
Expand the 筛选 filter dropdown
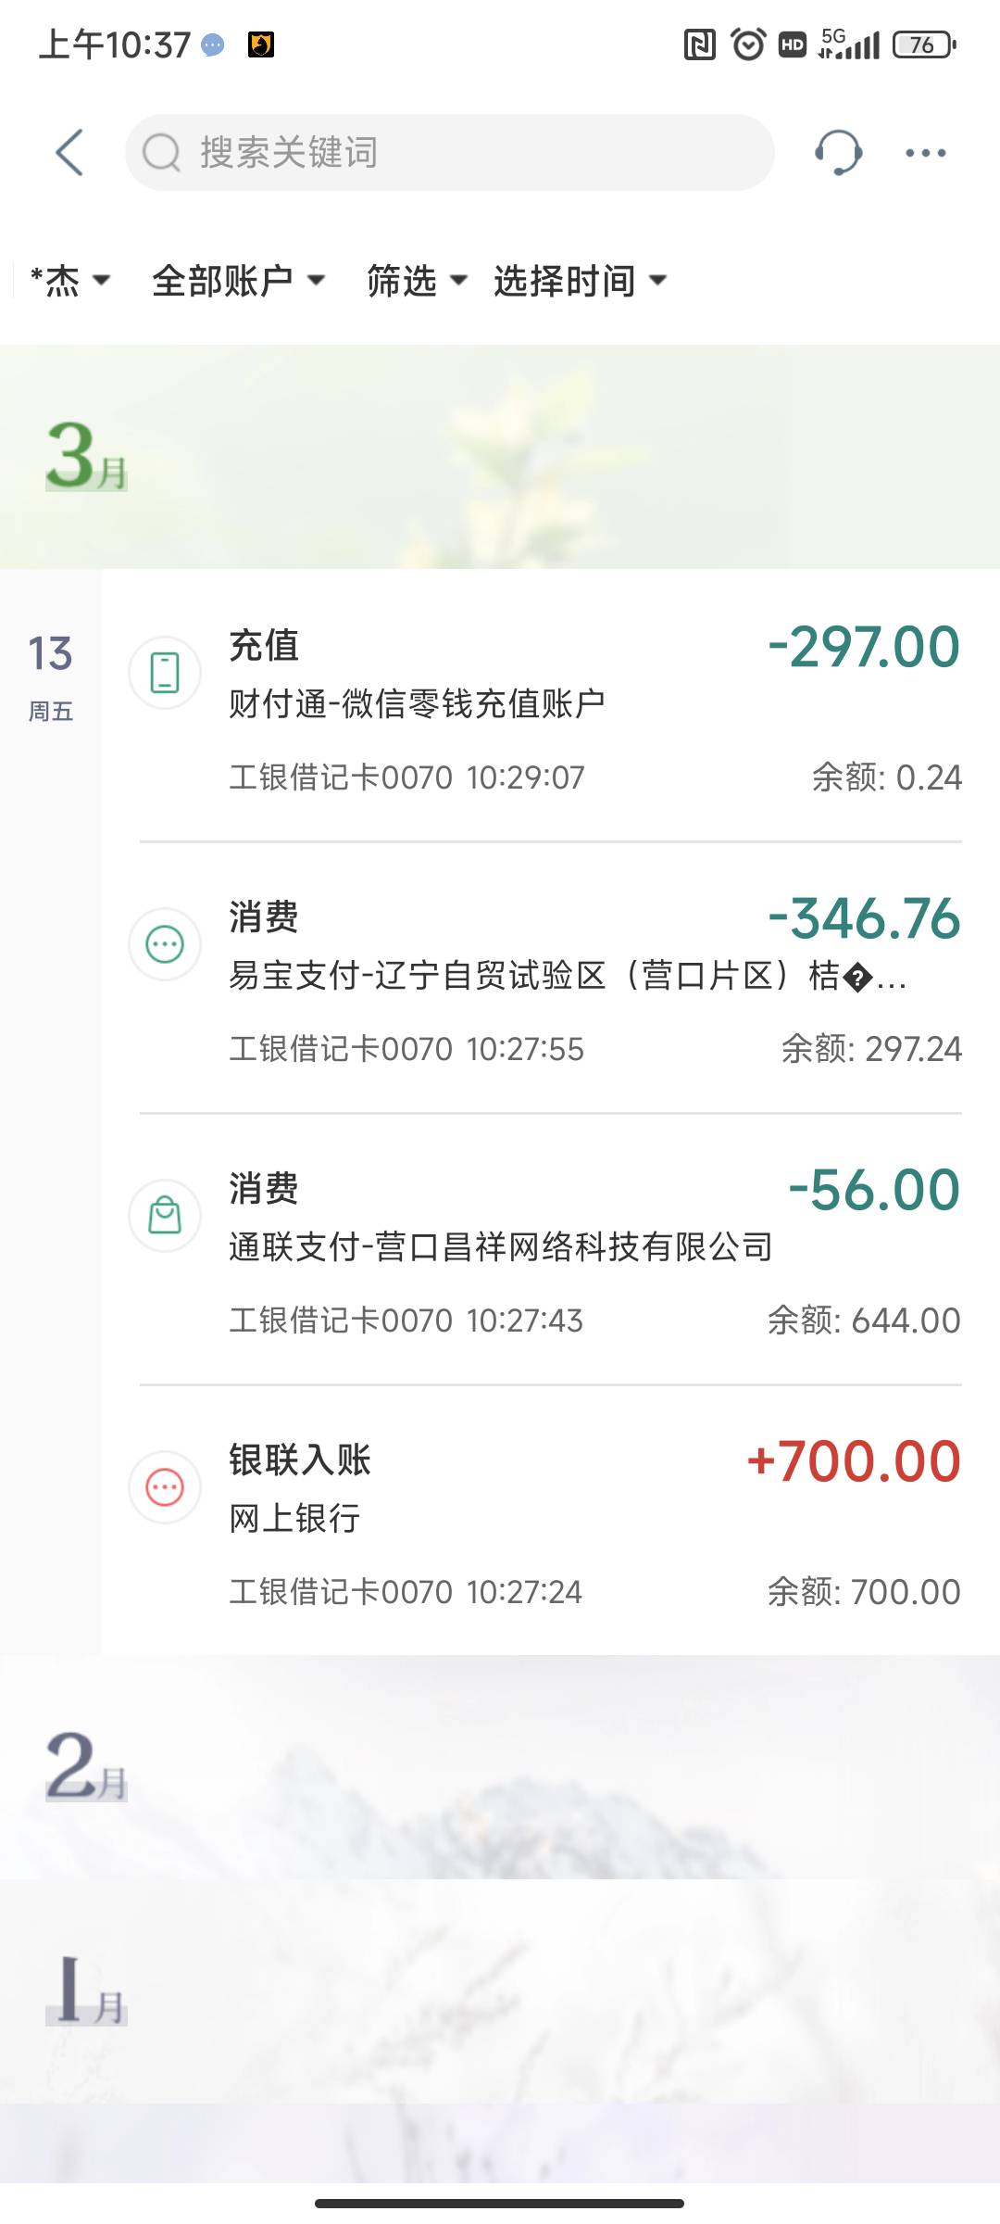point(417,280)
